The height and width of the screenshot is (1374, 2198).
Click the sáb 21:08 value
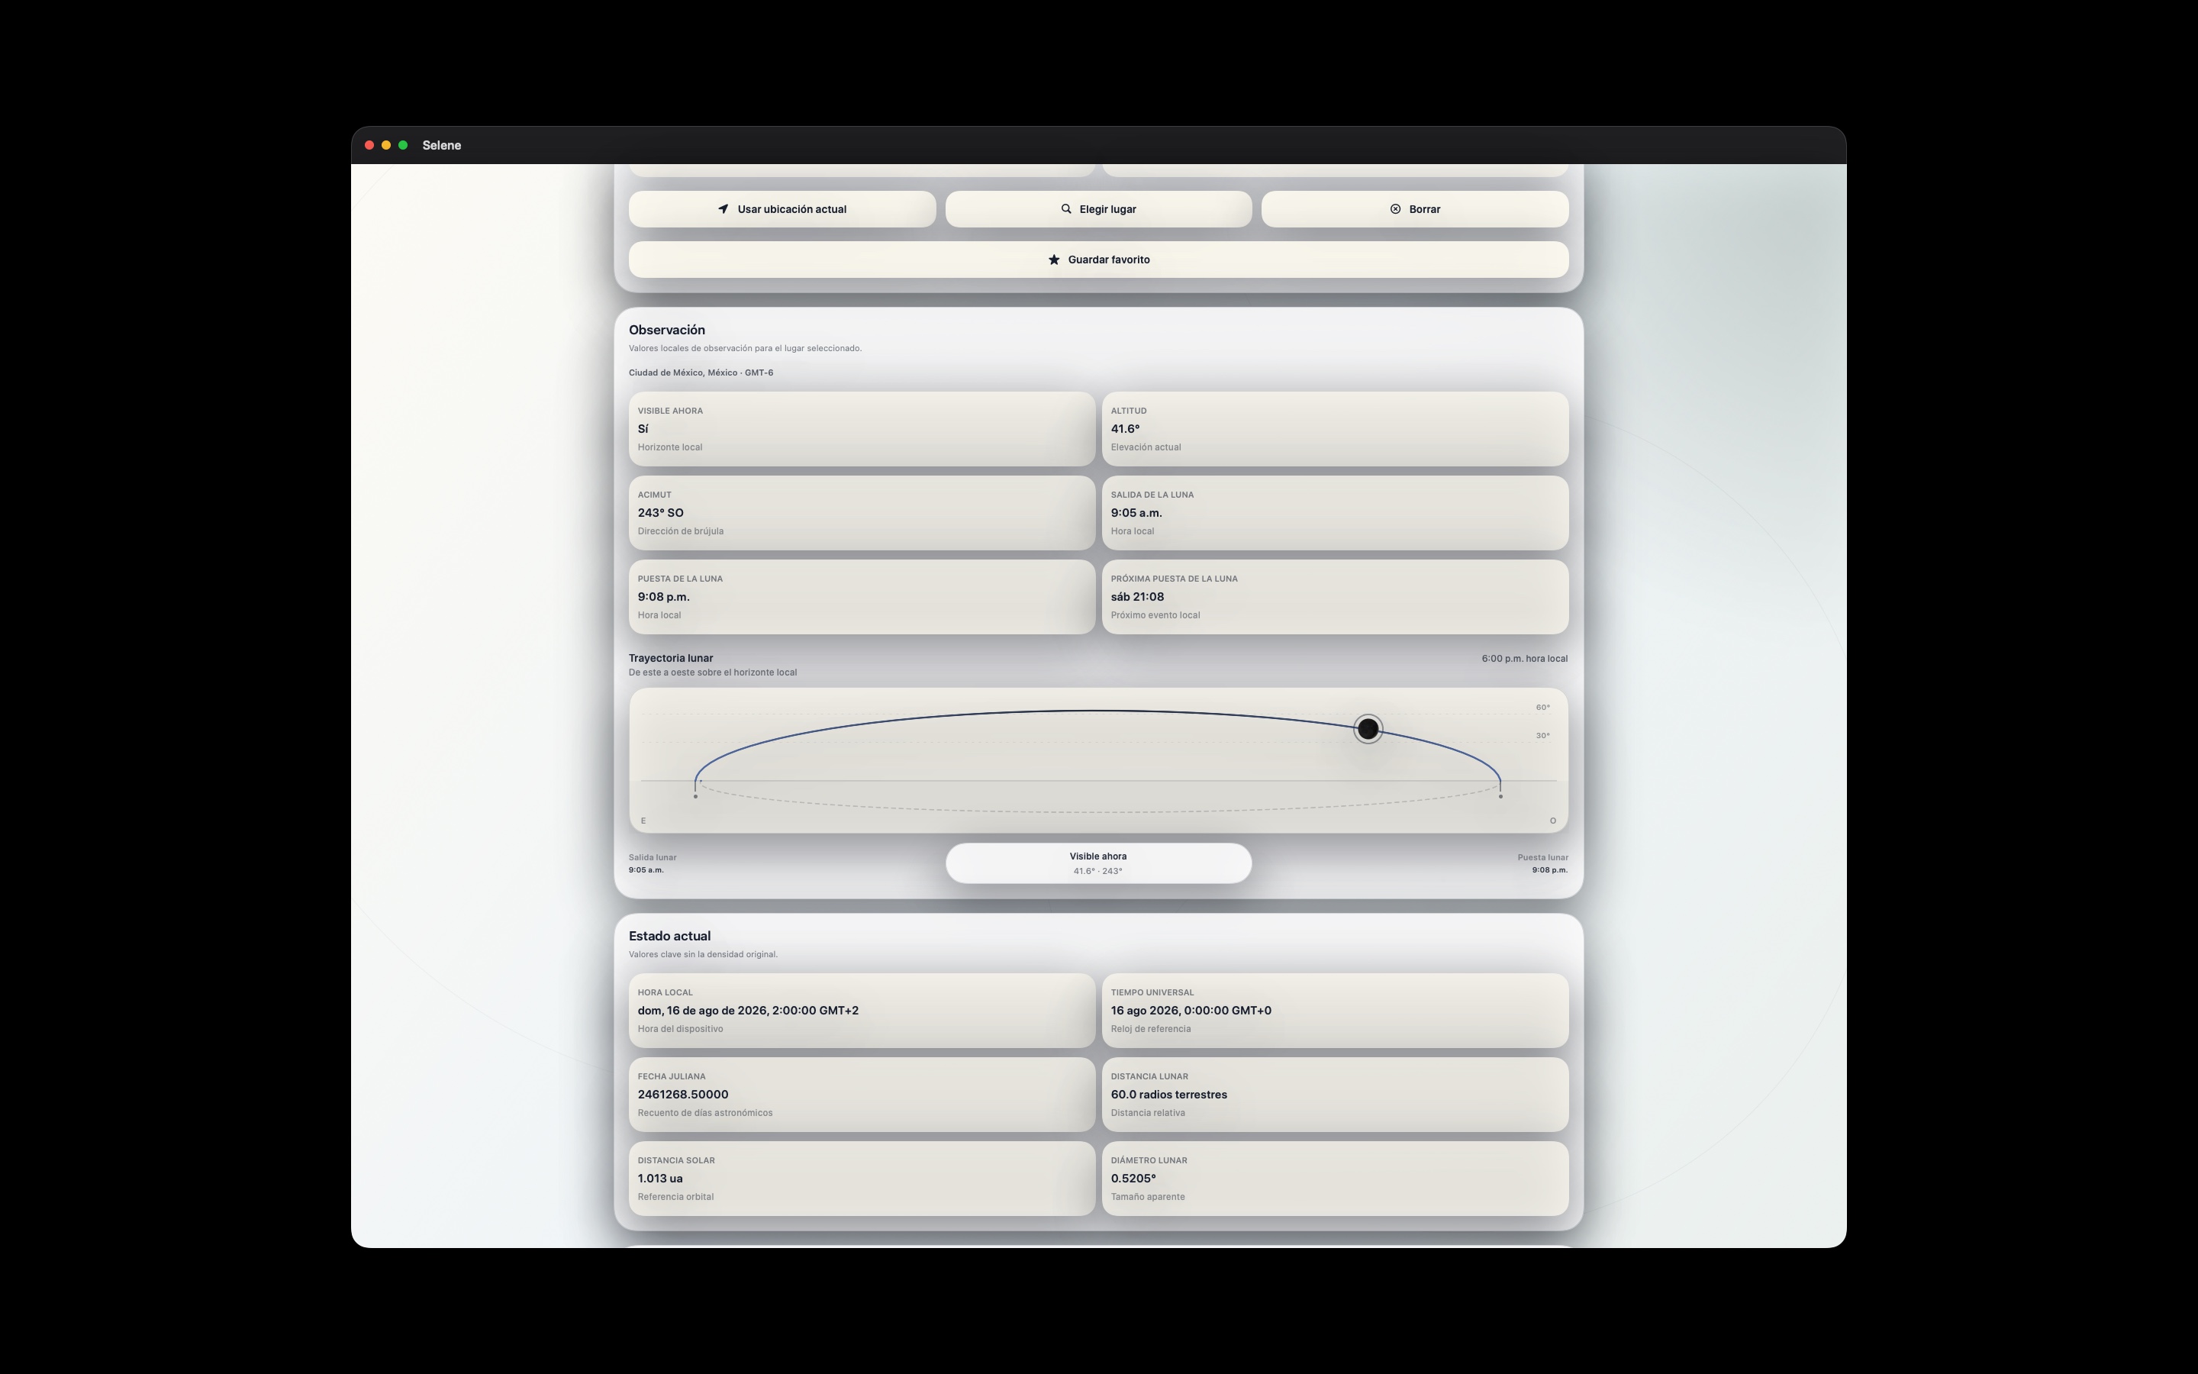click(1137, 597)
